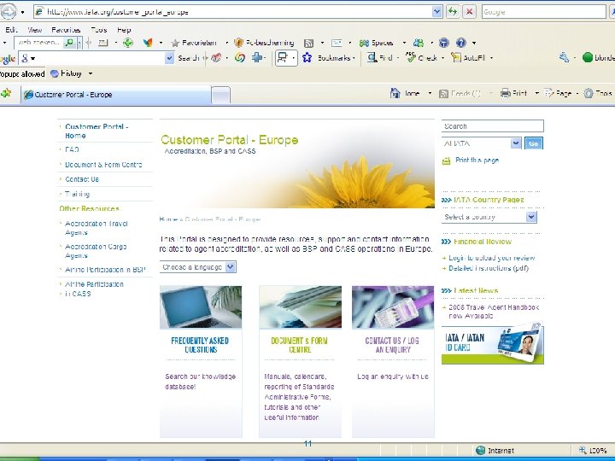The height and width of the screenshot is (461, 615).
Task: Click the Go search button
Action: point(533,143)
